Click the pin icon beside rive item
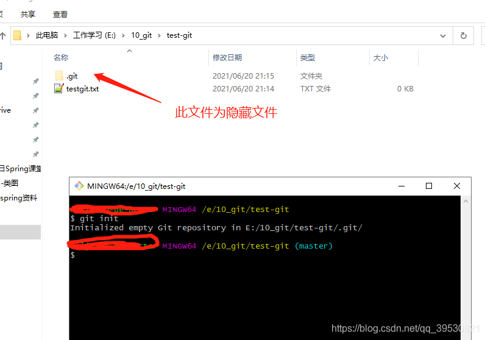 pyautogui.click(x=36, y=110)
